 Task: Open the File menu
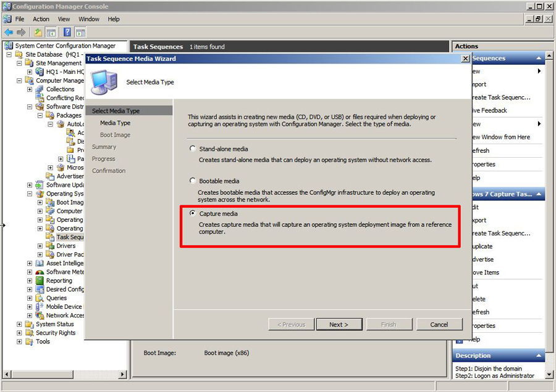coord(20,19)
